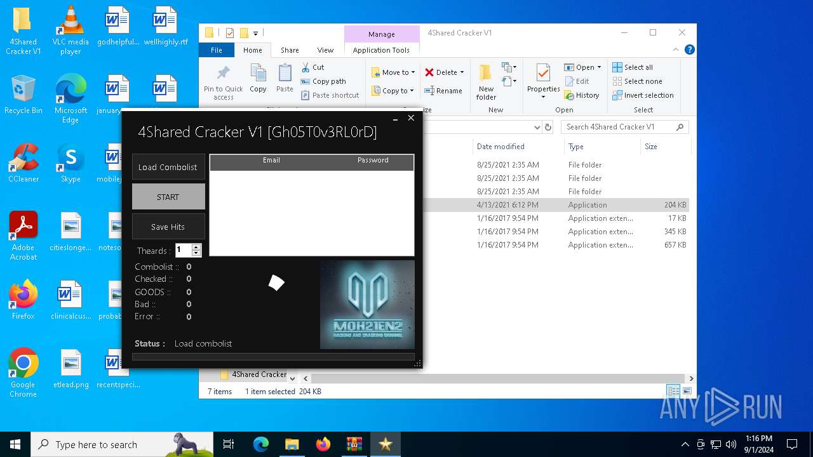Viewport: 813px width, 457px height.
Task: Open Skype desktop shortcut
Action: [71, 163]
